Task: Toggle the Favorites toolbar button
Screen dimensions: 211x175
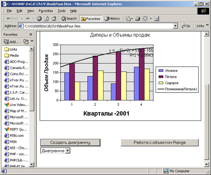Action: pos(91,18)
